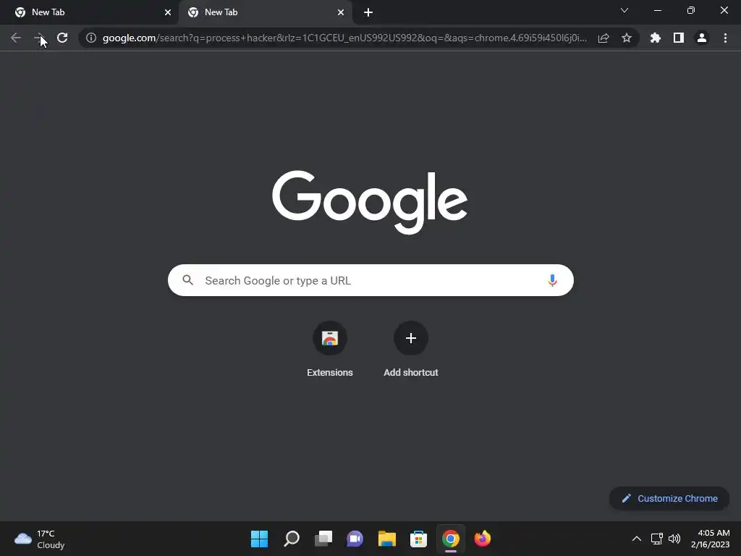Open the clock showing 4:05 AM

711,539
